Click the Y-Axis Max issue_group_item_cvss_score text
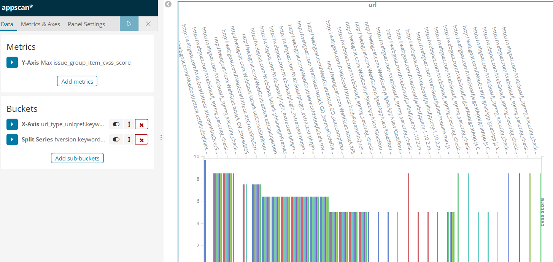Screen dimensions: 553x262 (x=76, y=62)
